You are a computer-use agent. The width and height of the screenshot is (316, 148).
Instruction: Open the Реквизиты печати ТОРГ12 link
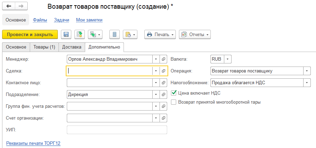(x=34, y=143)
